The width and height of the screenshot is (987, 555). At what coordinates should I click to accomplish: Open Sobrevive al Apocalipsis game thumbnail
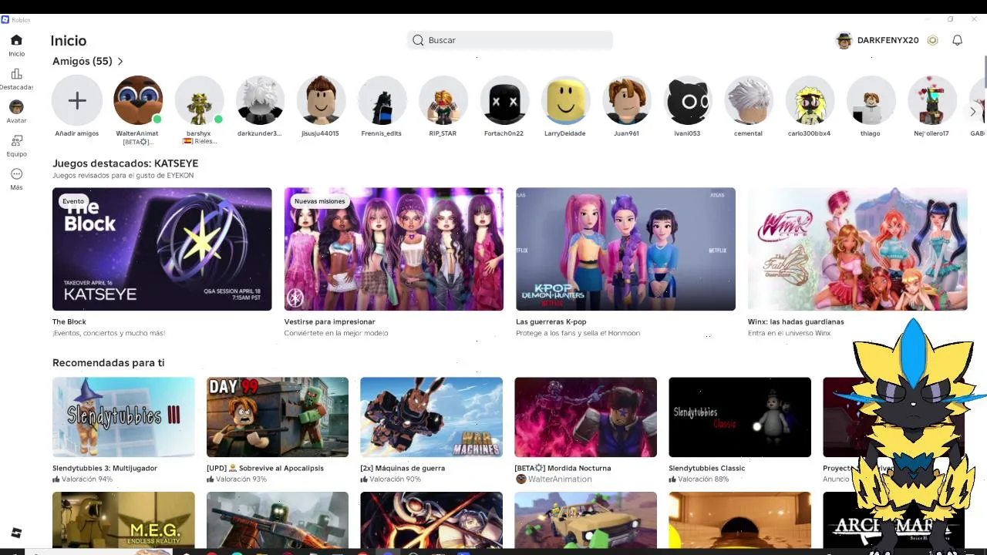pyautogui.click(x=278, y=417)
